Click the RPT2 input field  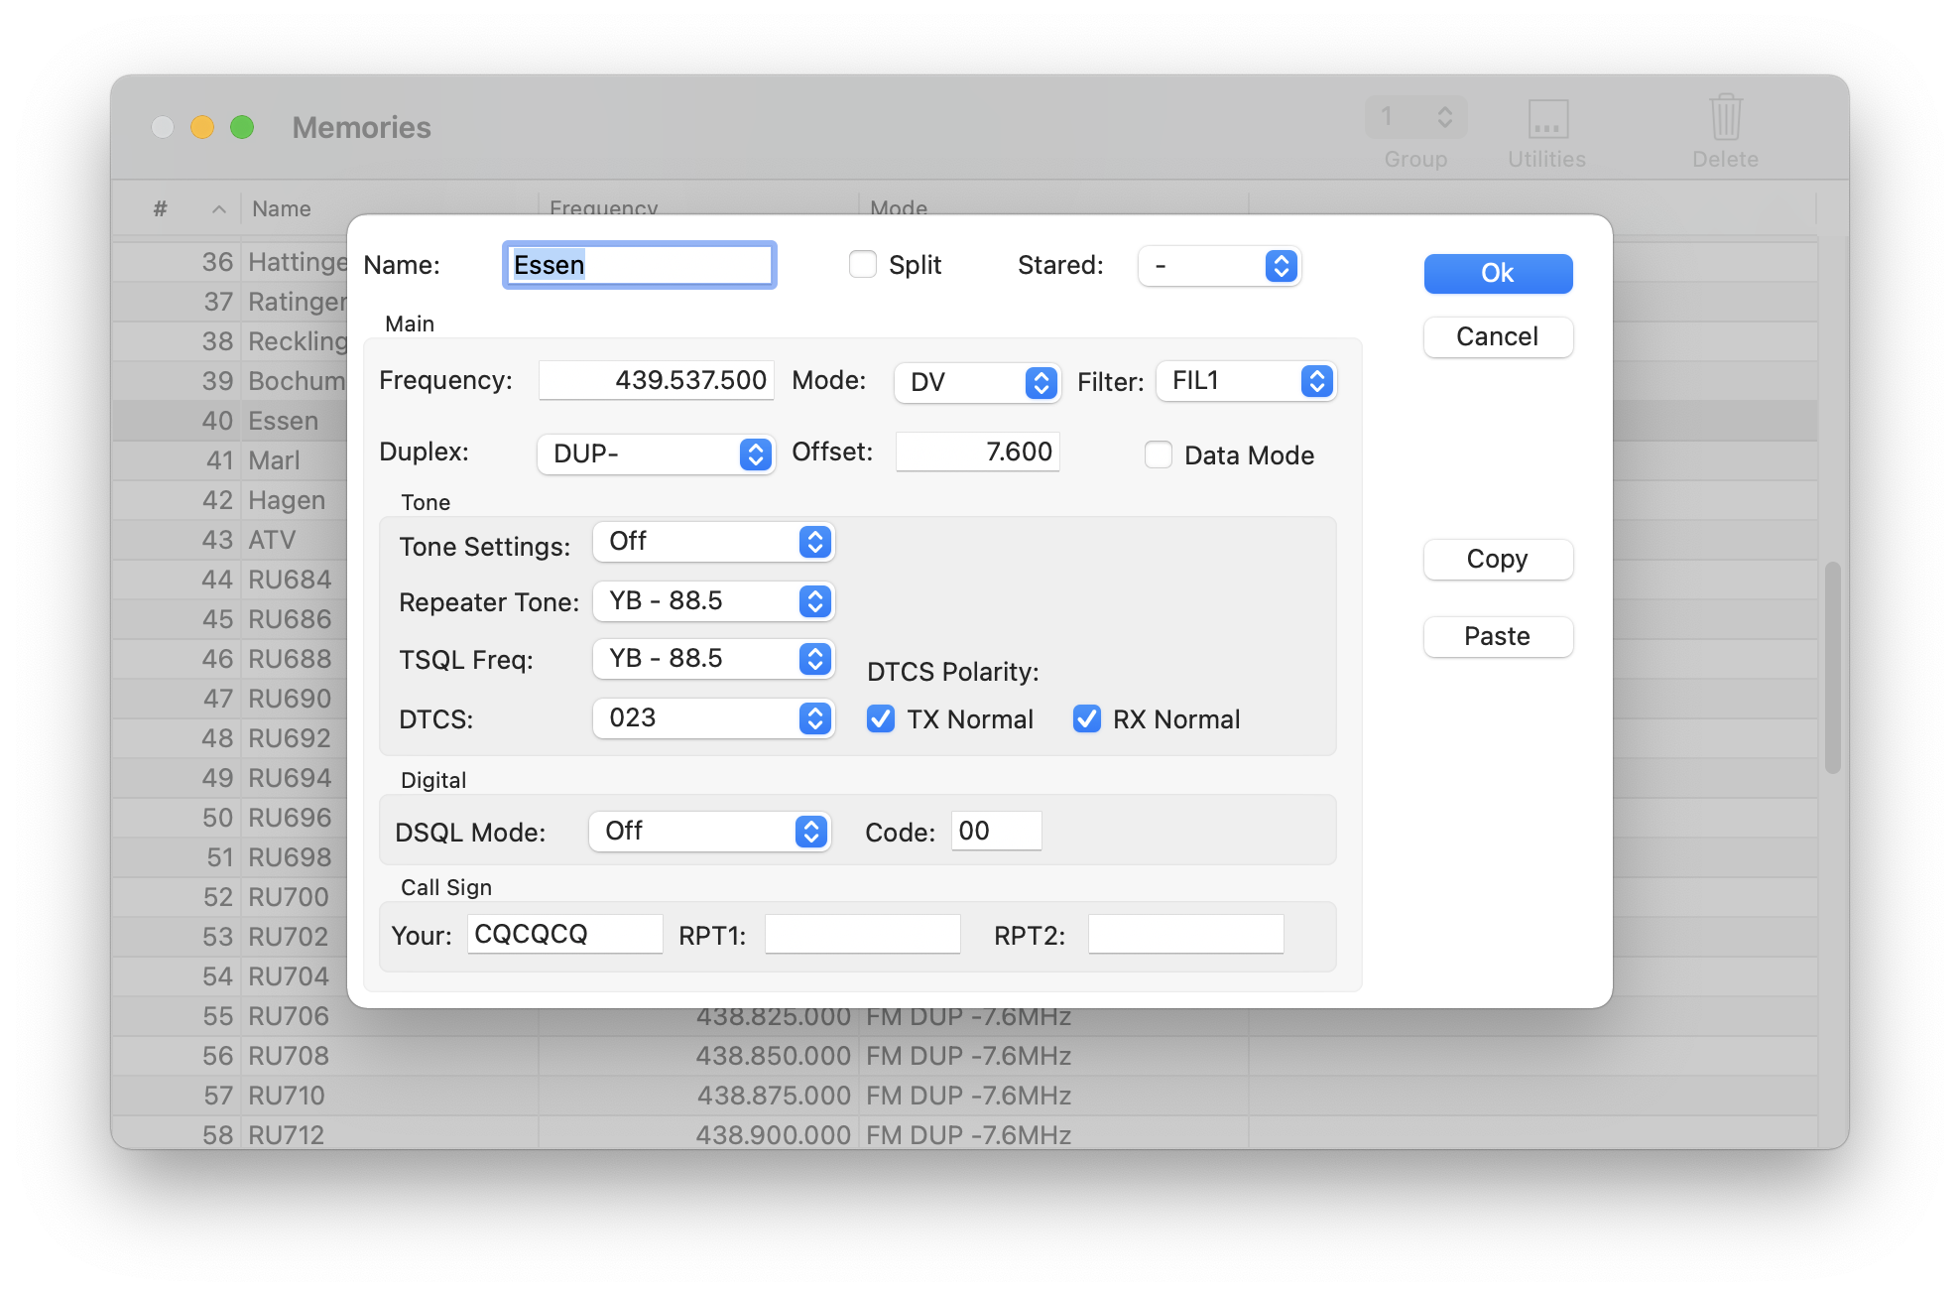click(1185, 934)
